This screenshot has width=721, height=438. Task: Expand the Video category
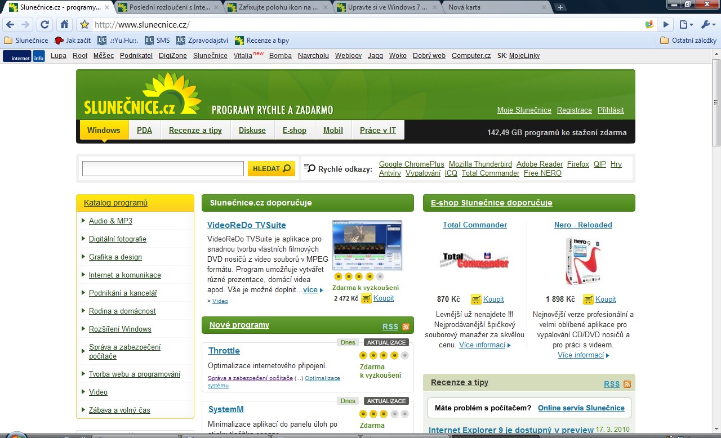[98, 392]
